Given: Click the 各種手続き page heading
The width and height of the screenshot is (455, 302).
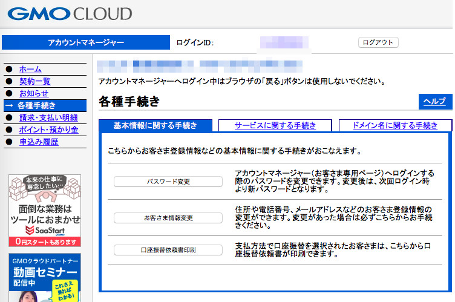Looking at the screenshot, I should [129, 102].
